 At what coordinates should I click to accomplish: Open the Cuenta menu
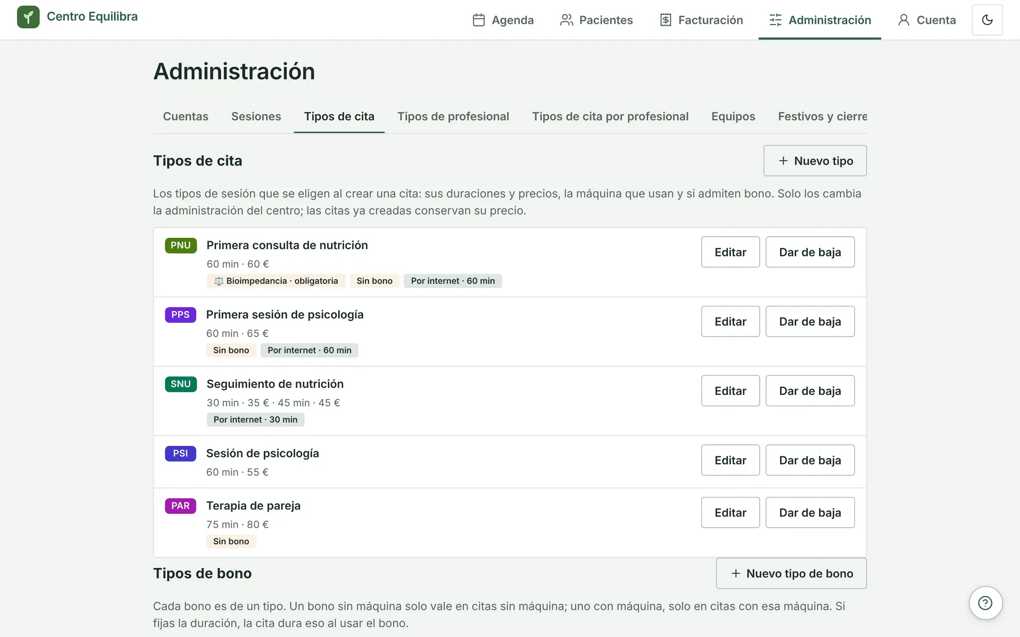927,20
